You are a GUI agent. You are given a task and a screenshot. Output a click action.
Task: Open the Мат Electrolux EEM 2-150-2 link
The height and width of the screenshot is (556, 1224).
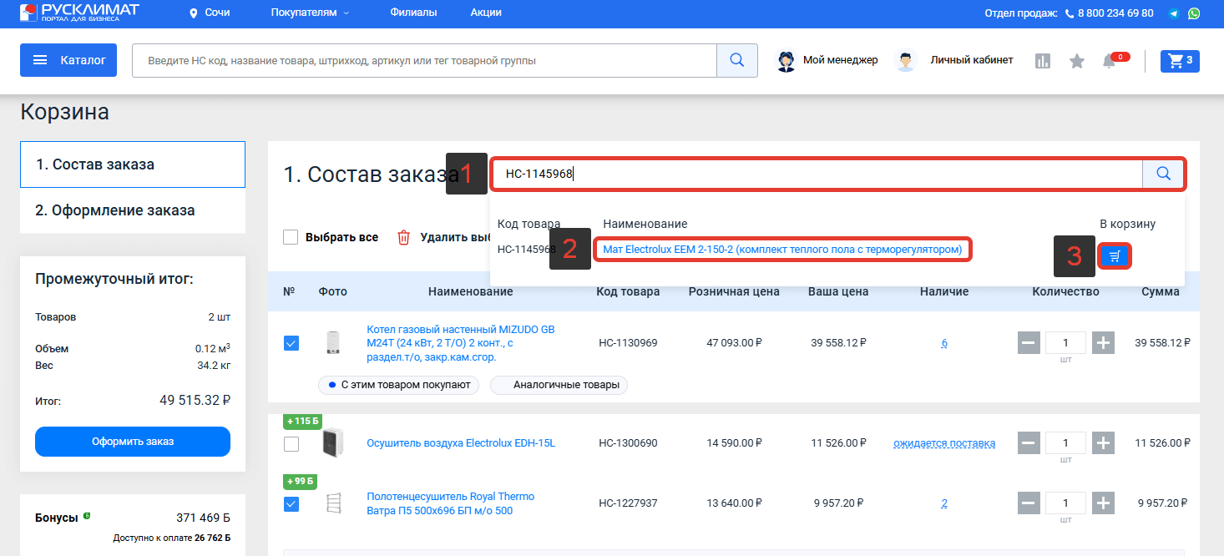point(782,249)
